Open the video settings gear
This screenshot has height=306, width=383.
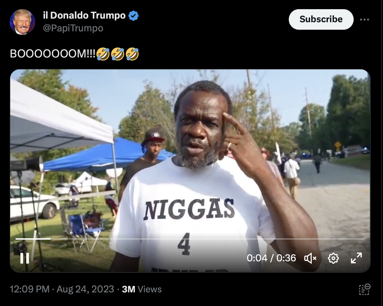tap(333, 258)
